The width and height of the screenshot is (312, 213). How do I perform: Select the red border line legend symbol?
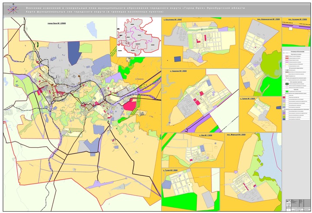[x=287, y=58]
